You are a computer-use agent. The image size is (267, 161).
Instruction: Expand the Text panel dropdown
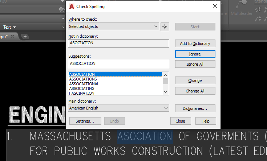coord(9,27)
